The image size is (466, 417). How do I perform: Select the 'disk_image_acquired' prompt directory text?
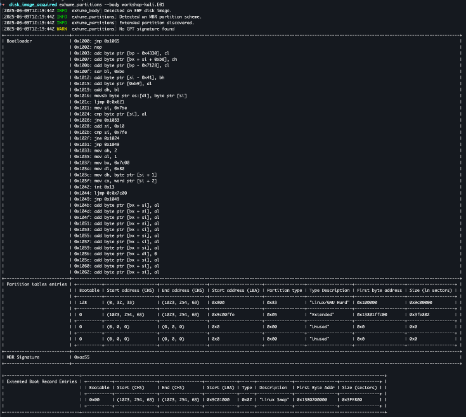pyautogui.click(x=33, y=4)
